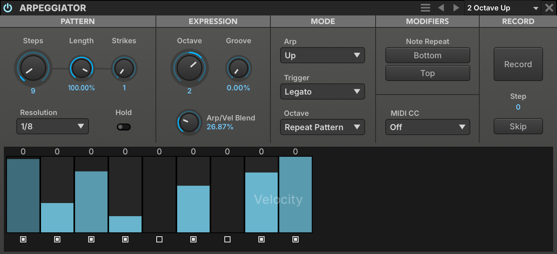Click the Step value 0 under Record
This screenshot has width=557, height=254.
[x=518, y=107]
